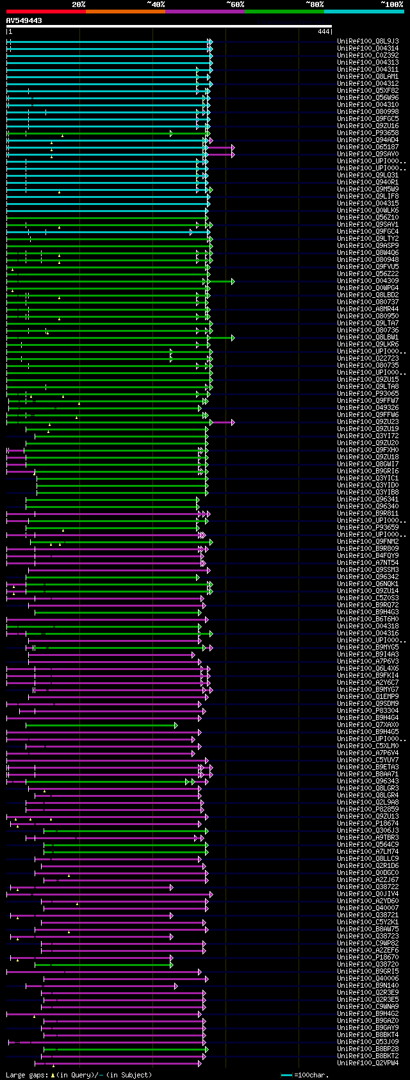410x1080 pixels.
Task: Select hit label UniRef100_Q8LLC9
Action: (x=368, y=859)
